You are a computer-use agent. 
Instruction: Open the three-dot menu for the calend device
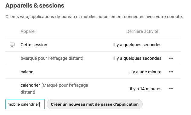pyautogui.click(x=171, y=72)
